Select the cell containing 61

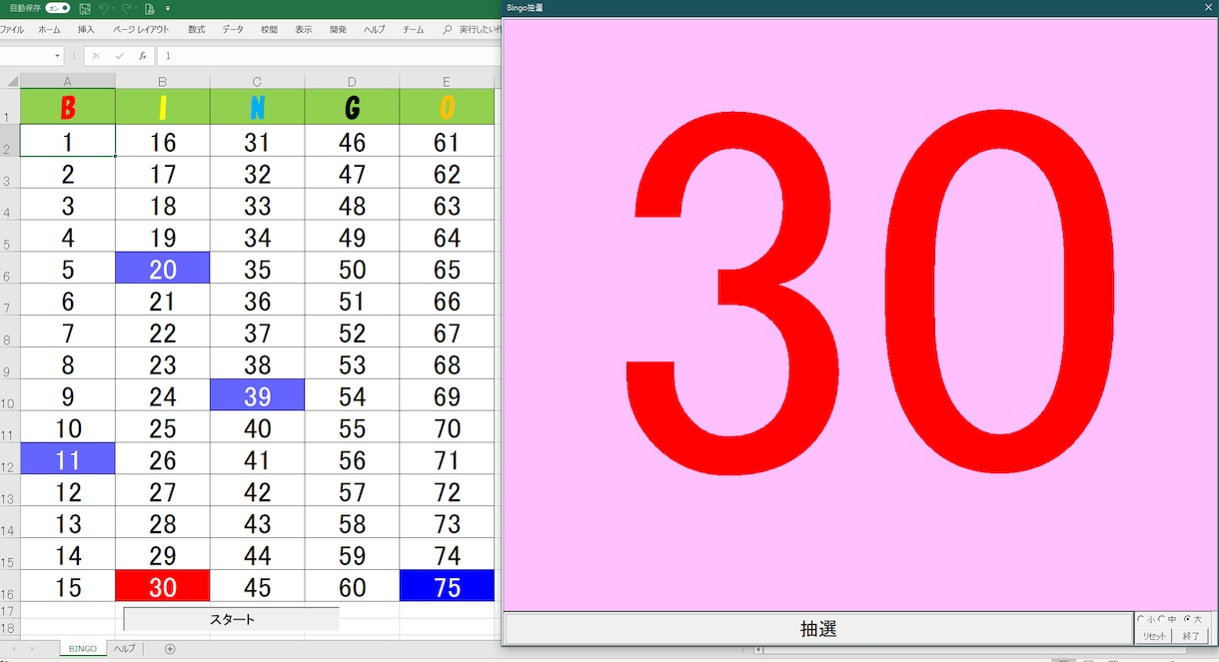point(447,141)
